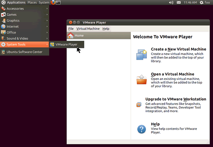Click the Help heading in welcome pane
Screen dimensions: 213x147
click(x=155, y=124)
